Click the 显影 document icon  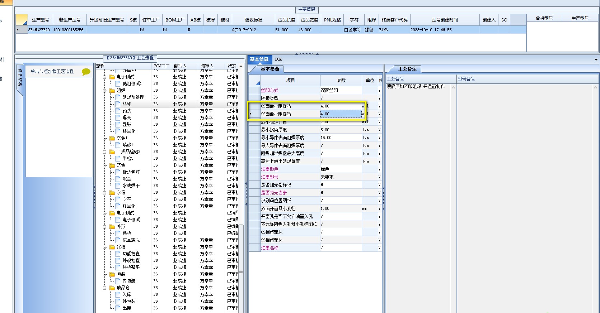(x=118, y=124)
